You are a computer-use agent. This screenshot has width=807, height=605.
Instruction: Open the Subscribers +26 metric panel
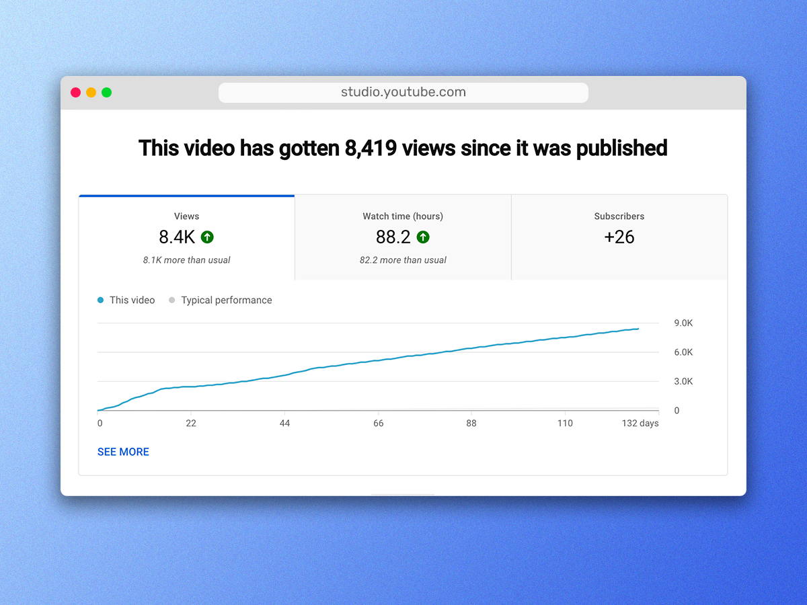619,237
